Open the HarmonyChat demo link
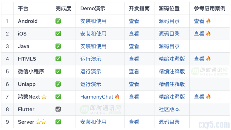 (x=97, y=97)
